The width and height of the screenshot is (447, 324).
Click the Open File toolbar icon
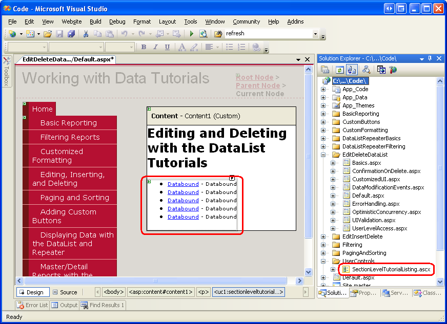click(x=47, y=34)
